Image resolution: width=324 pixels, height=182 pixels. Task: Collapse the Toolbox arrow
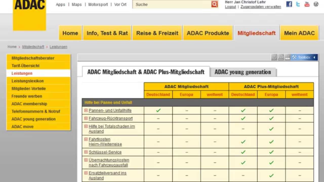tap(314, 57)
